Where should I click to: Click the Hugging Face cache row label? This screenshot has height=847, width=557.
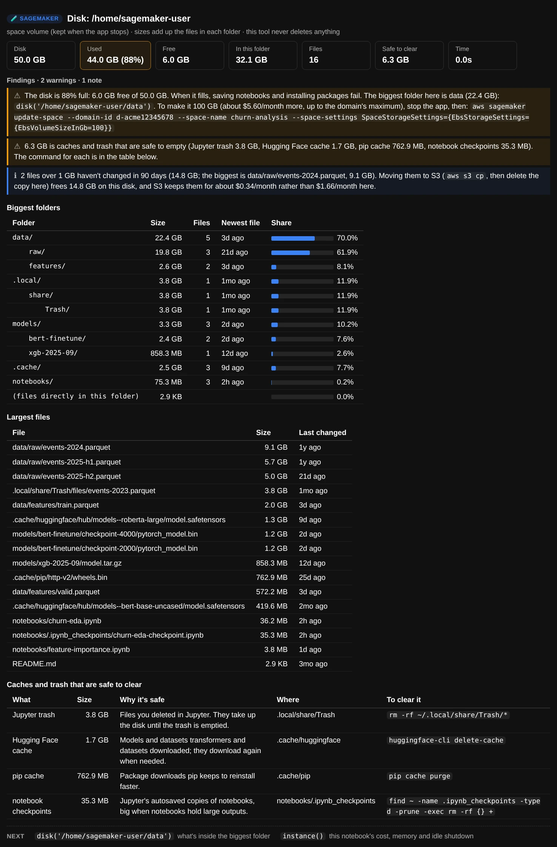tap(35, 746)
